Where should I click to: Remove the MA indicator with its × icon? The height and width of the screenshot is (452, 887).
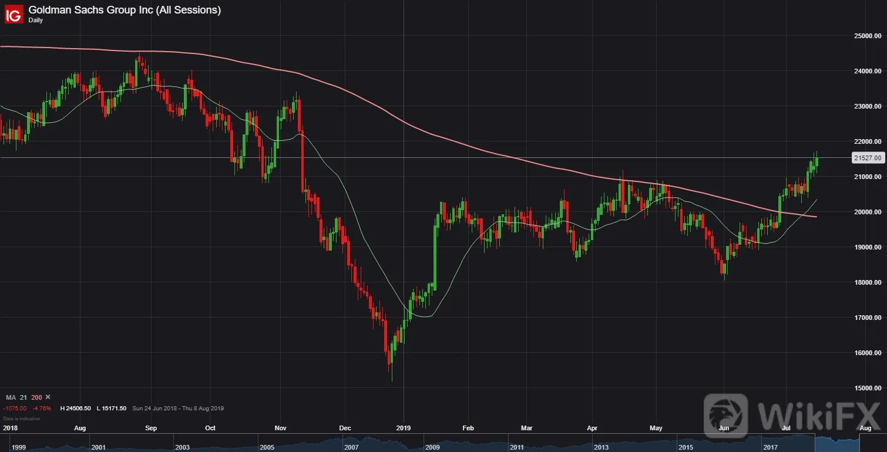pyautogui.click(x=48, y=397)
